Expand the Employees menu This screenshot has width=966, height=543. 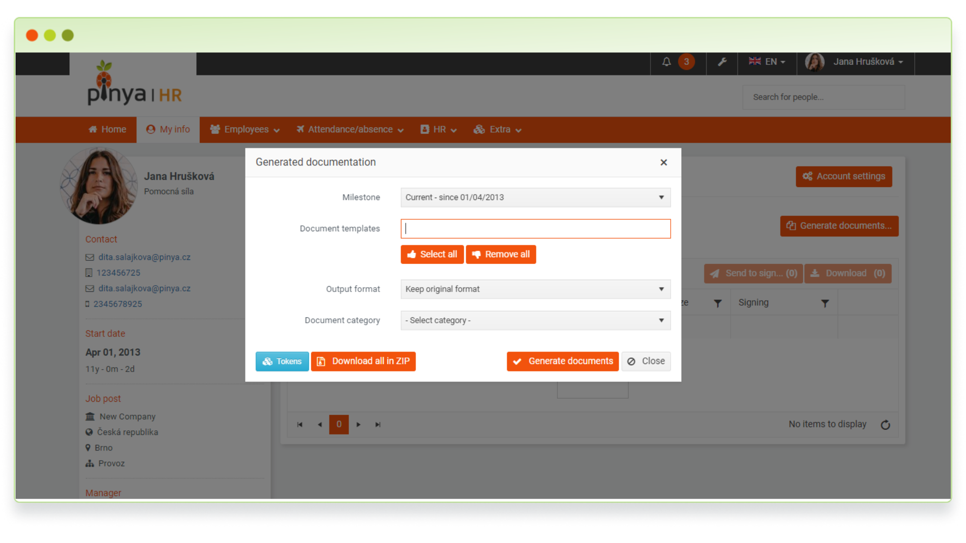click(x=245, y=130)
